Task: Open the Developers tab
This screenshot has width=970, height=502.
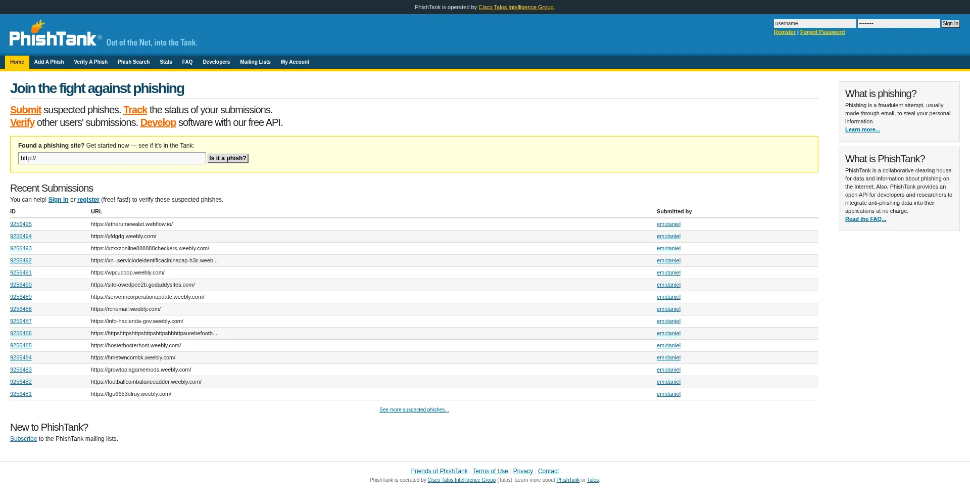Action: tap(216, 62)
